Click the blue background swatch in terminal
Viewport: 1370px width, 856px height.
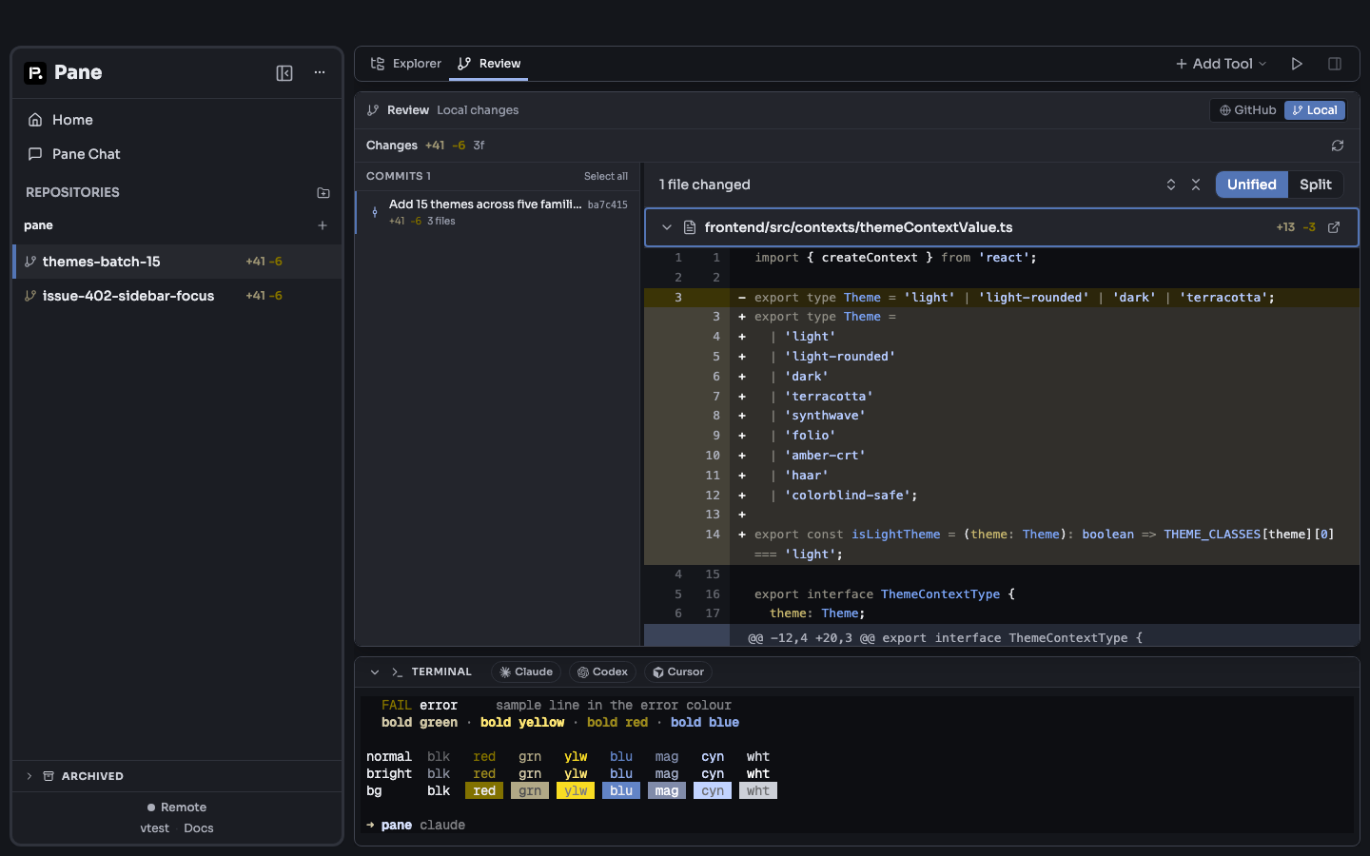pos(621,791)
